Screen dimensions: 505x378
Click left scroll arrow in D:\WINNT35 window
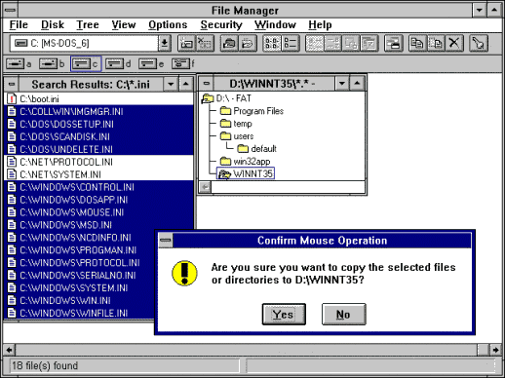pyautogui.click(x=205, y=187)
